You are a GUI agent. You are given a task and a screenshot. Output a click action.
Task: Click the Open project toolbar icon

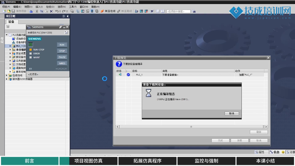[9, 11]
